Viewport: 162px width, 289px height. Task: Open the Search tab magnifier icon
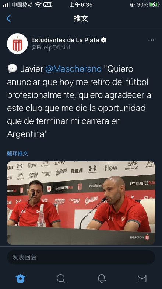[x=61, y=278]
